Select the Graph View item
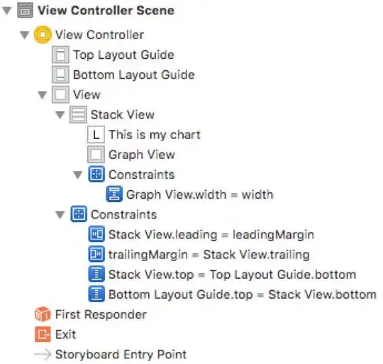The width and height of the screenshot is (383, 364). (131, 155)
